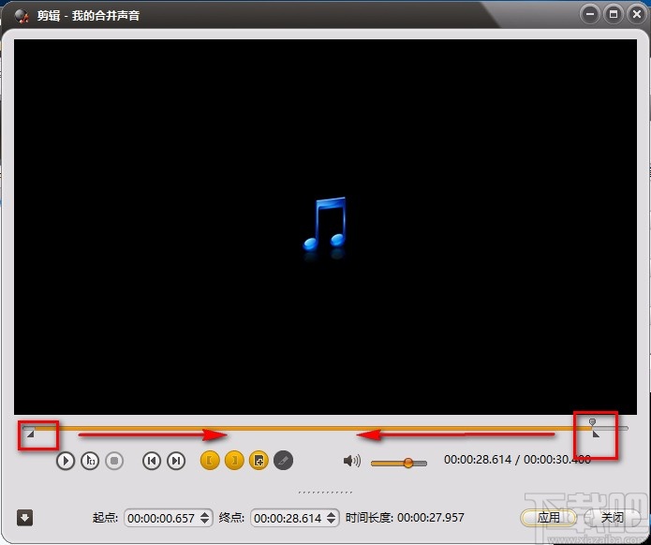This screenshot has height=545, width=651.
Task: Decrease the 终点 end time value
Action: coord(332,522)
